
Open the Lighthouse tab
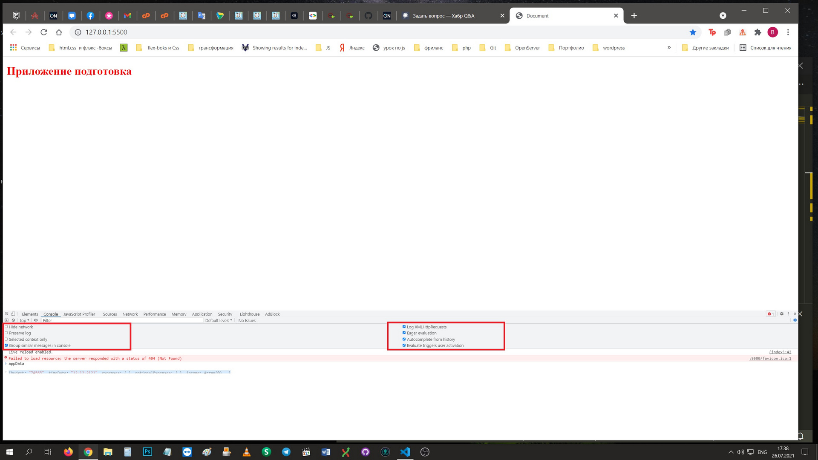pyautogui.click(x=250, y=314)
